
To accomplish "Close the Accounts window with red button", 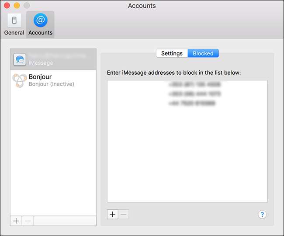I will click(x=7, y=5).
